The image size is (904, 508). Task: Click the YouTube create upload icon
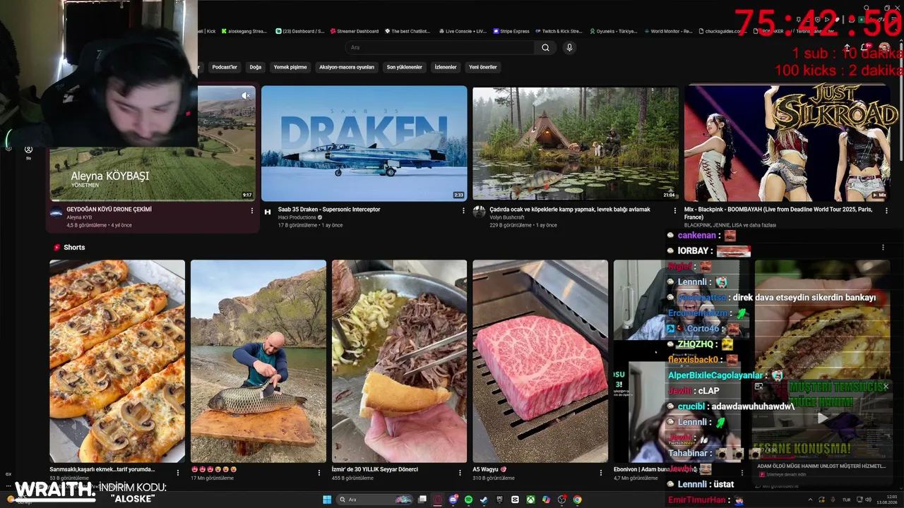coord(847,47)
